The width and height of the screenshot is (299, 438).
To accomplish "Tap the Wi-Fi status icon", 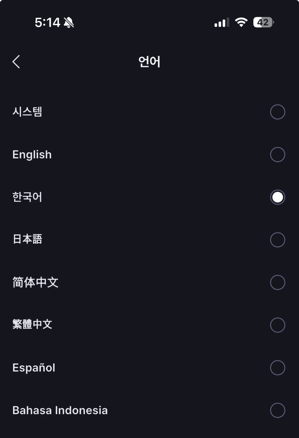I will 241,22.
